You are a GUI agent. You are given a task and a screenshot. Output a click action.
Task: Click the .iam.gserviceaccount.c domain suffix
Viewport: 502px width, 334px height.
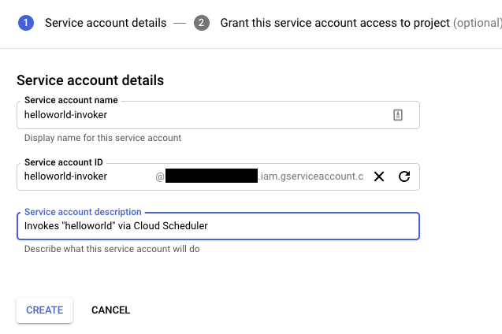coord(311,176)
